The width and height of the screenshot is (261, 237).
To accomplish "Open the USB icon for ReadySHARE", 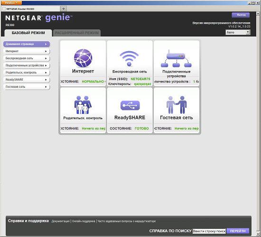I will click(x=130, y=105).
